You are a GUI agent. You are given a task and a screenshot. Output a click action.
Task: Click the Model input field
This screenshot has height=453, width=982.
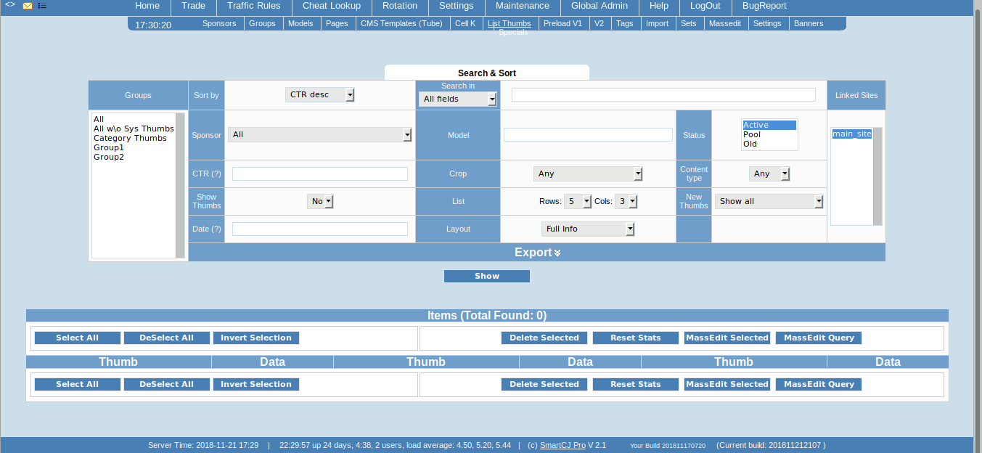[x=588, y=135]
